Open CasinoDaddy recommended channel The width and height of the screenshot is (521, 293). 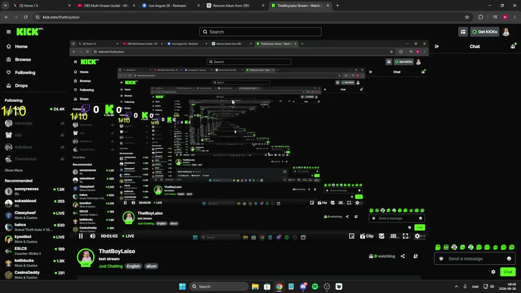35,275
